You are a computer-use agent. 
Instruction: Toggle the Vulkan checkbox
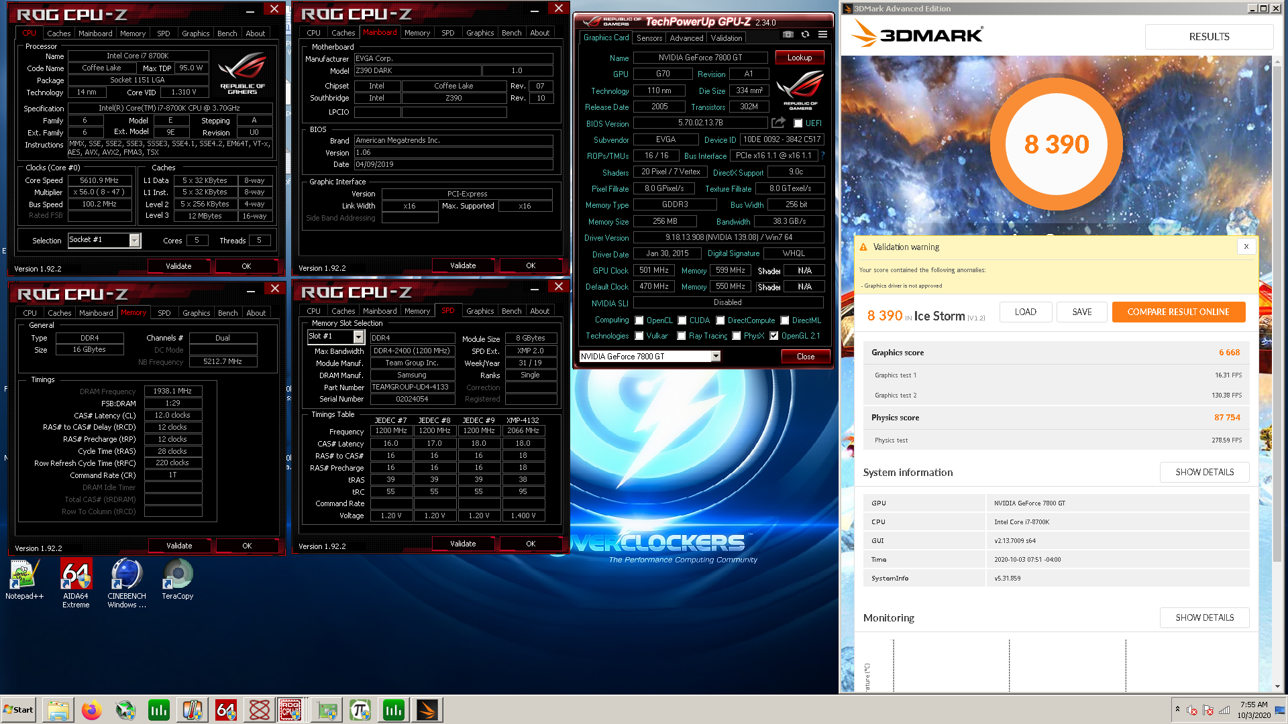click(639, 336)
